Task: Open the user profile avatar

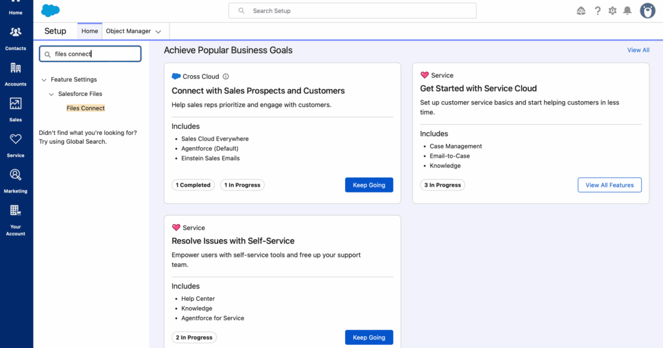Action: pyautogui.click(x=647, y=11)
